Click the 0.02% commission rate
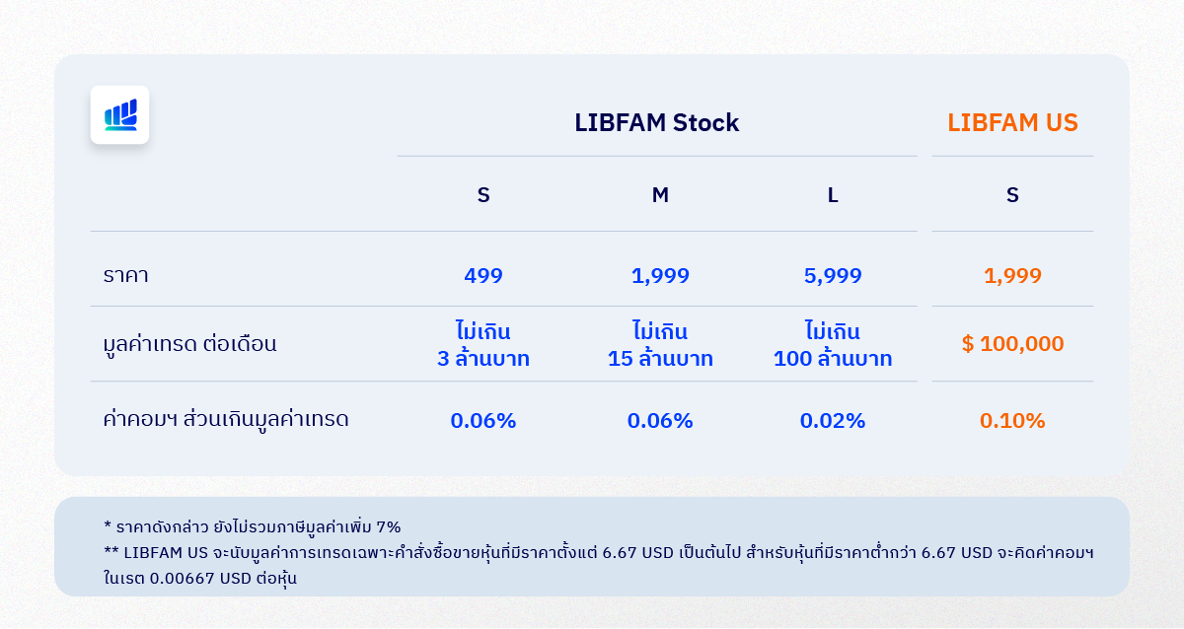Screen dimensions: 1184x629 (833, 421)
